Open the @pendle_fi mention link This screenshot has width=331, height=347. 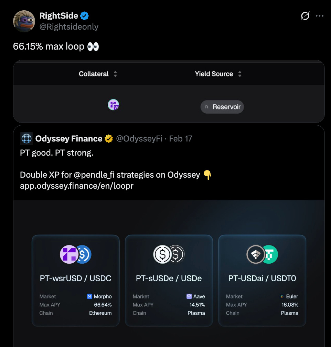(x=94, y=175)
